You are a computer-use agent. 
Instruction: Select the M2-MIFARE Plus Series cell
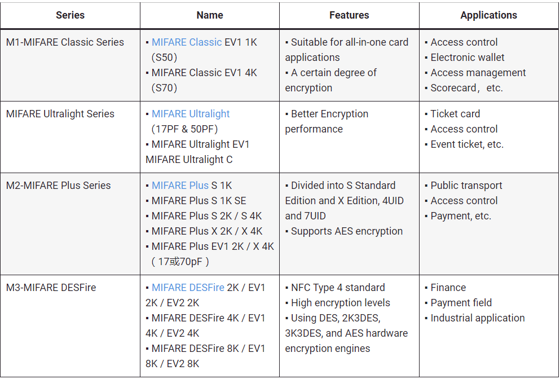[x=59, y=186]
